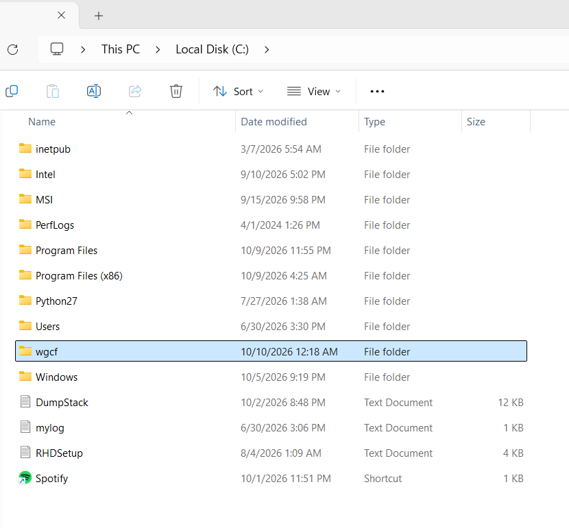Select the mylog file name
The height and width of the screenshot is (528, 569).
click(x=50, y=428)
